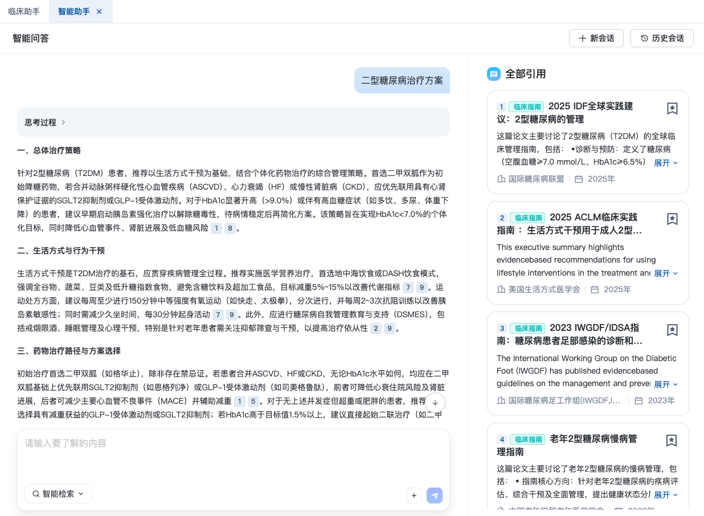Viewport: 704px width, 516px height.
Task: Expand the 2025 ACLM guideline summary with 展开
Action: coord(666,273)
